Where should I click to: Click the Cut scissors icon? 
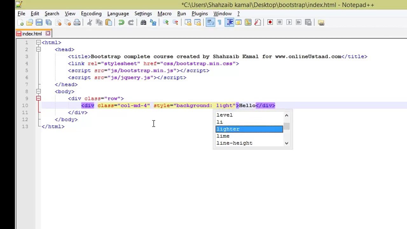(89, 23)
